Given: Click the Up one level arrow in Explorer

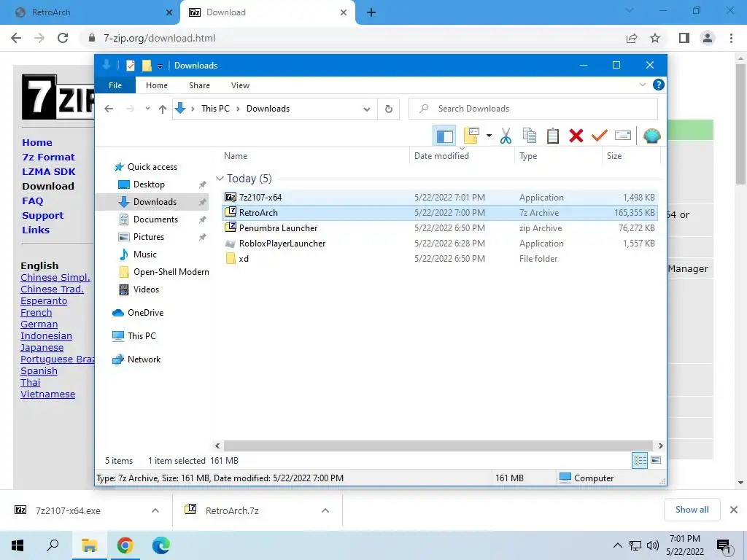Looking at the screenshot, I should (163, 109).
